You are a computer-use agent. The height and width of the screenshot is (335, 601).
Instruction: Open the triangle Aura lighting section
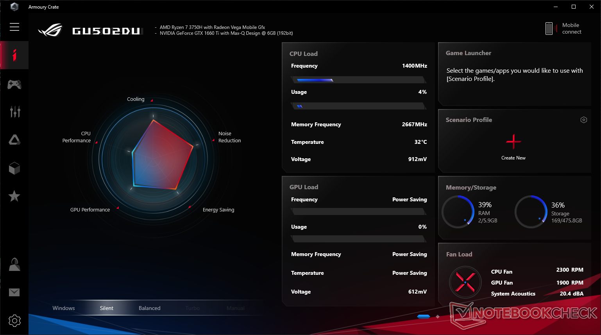[14, 140]
